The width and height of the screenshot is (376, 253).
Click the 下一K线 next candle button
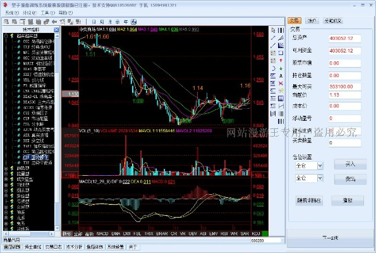331,238
